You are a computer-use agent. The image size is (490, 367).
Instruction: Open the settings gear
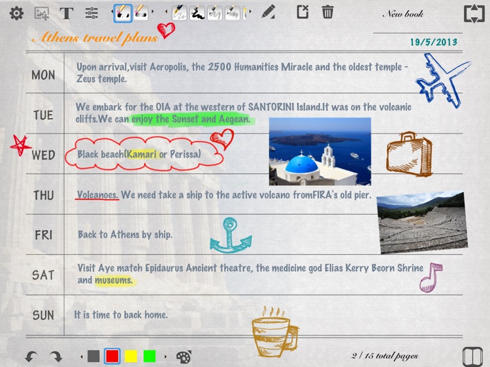click(16, 14)
